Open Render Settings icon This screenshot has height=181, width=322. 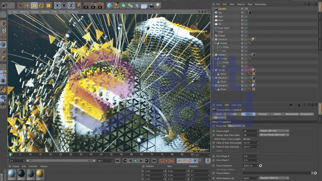coord(100,6)
